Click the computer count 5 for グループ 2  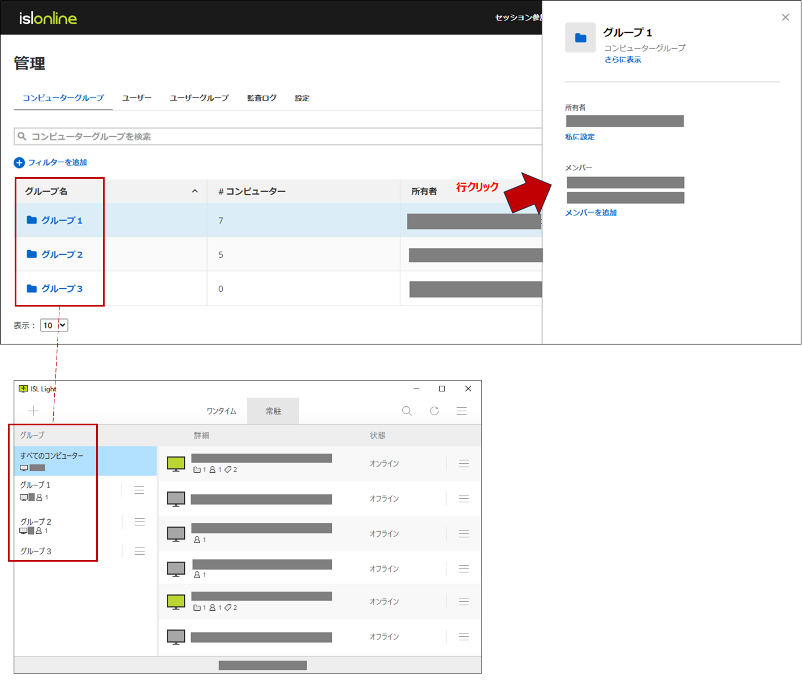click(x=221, y=255)
